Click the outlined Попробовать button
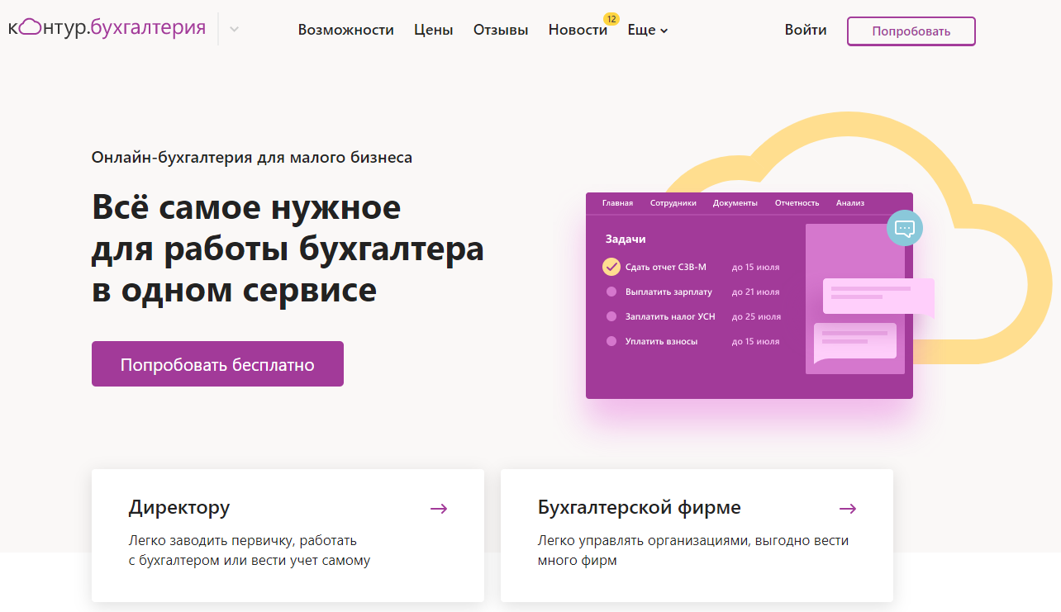 pos(911,31)
